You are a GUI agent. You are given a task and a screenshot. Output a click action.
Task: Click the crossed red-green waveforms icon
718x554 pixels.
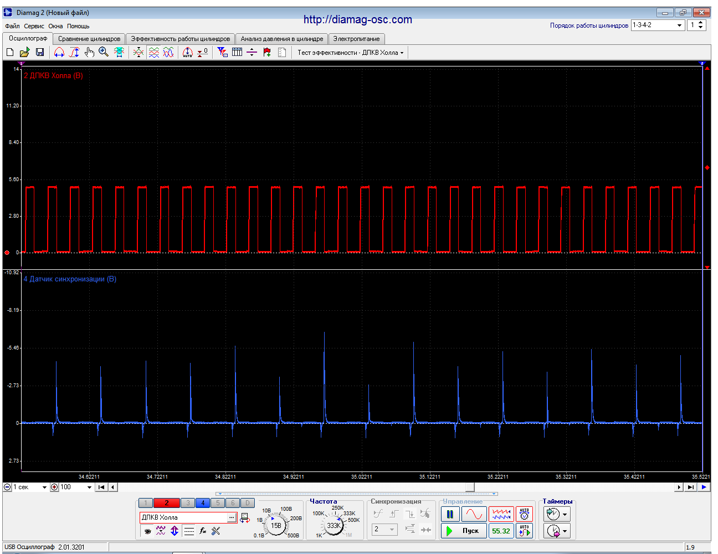[139, 52]
